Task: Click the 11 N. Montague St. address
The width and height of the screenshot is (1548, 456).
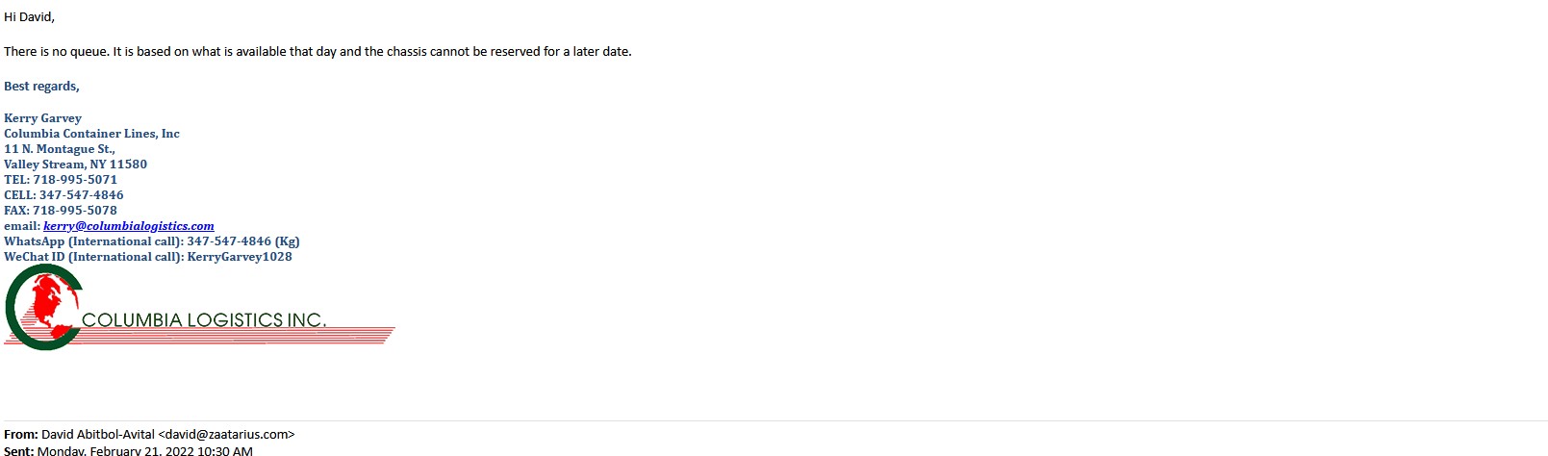Action: [x=60, y=149]
